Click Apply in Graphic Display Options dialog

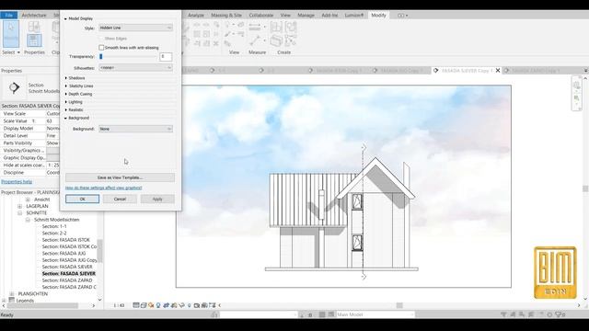tap(157, 199)
